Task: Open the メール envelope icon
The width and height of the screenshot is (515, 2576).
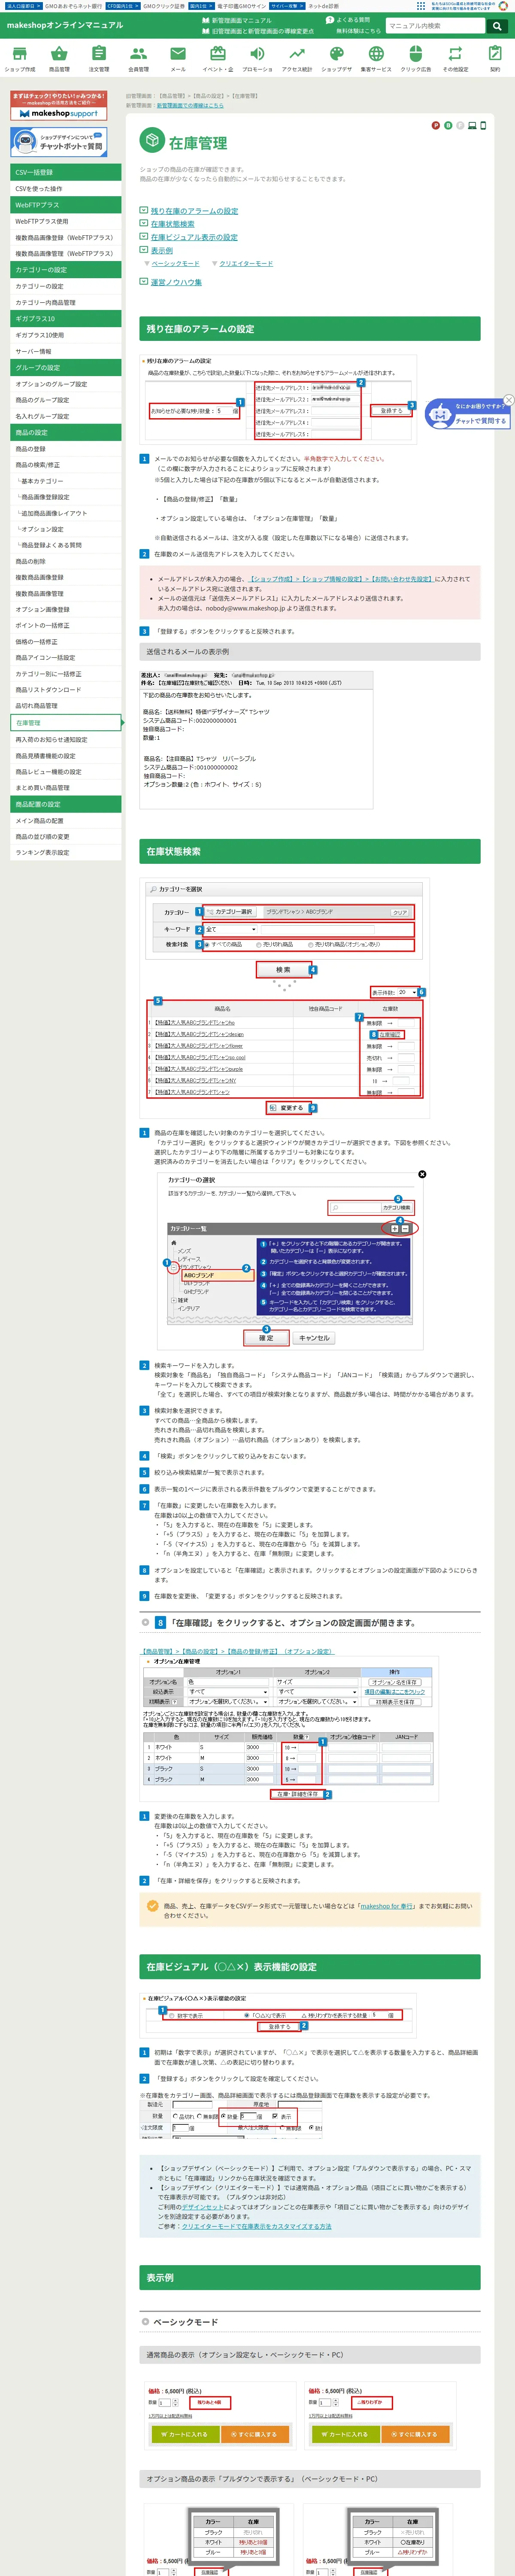Action: point(178,58)
